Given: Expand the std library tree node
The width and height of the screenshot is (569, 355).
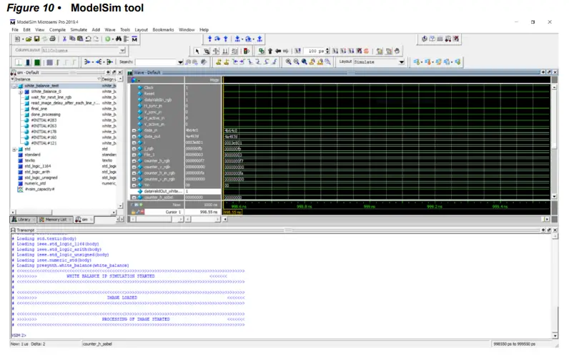Looking at the screenshot, I should pos(14,149).
